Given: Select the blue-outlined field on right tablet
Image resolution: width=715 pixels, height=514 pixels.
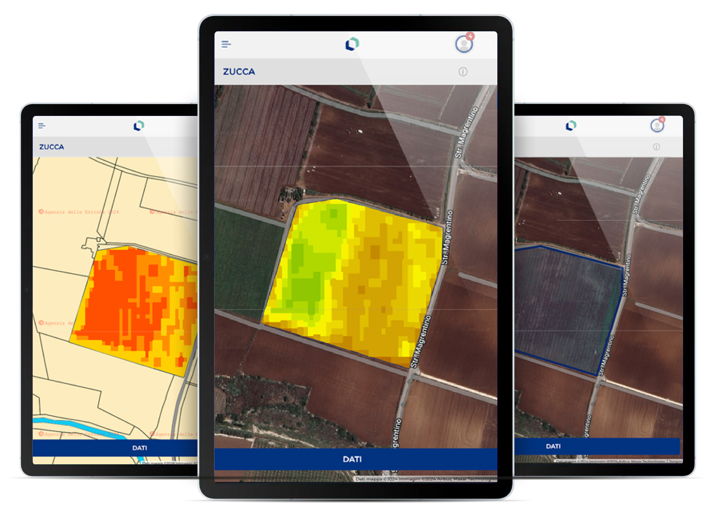Looking at the screenshot, I should (x=566, y=304).
